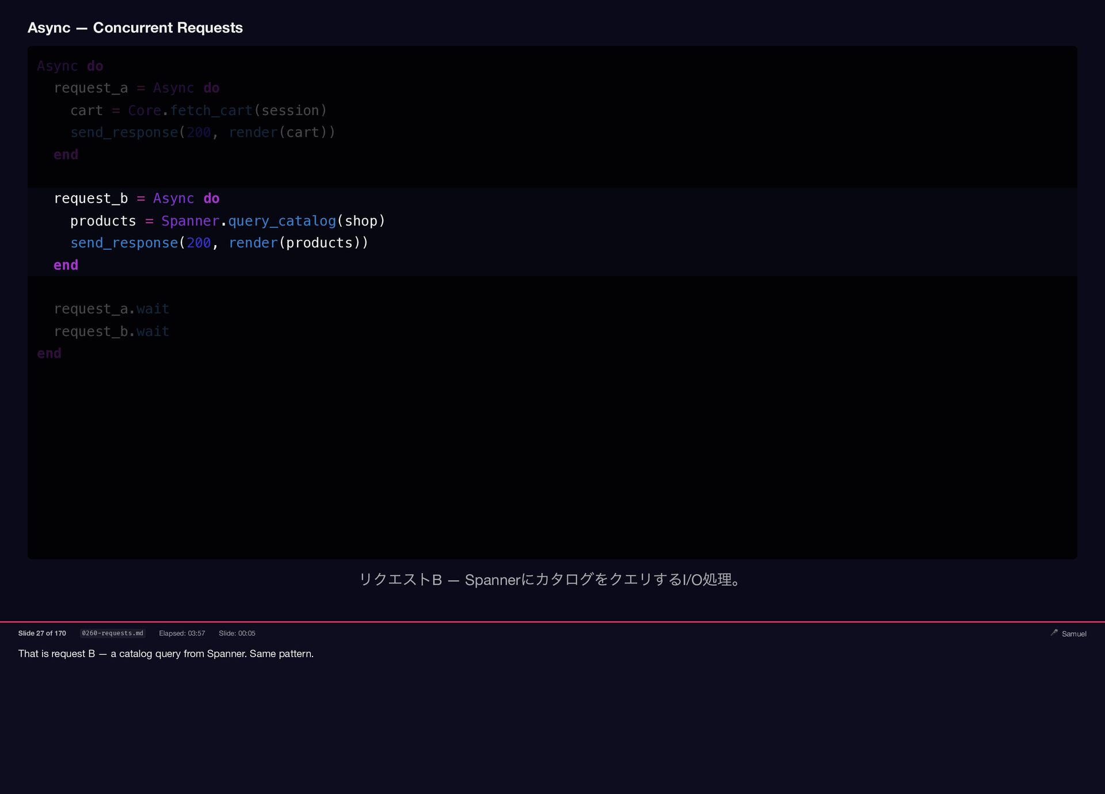Click the dimmed Core.fetch_cart(session) line
The height and width of the screenshot is (794, 1105).
click(x=199, y=110)
